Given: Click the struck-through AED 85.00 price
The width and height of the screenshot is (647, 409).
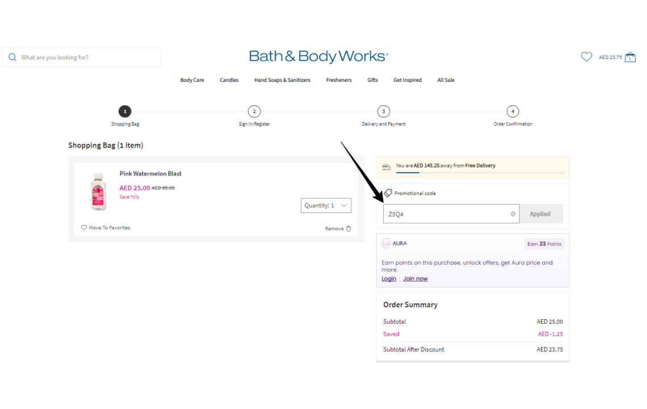Looking at the screenshot, I should [x=163, y=188].
